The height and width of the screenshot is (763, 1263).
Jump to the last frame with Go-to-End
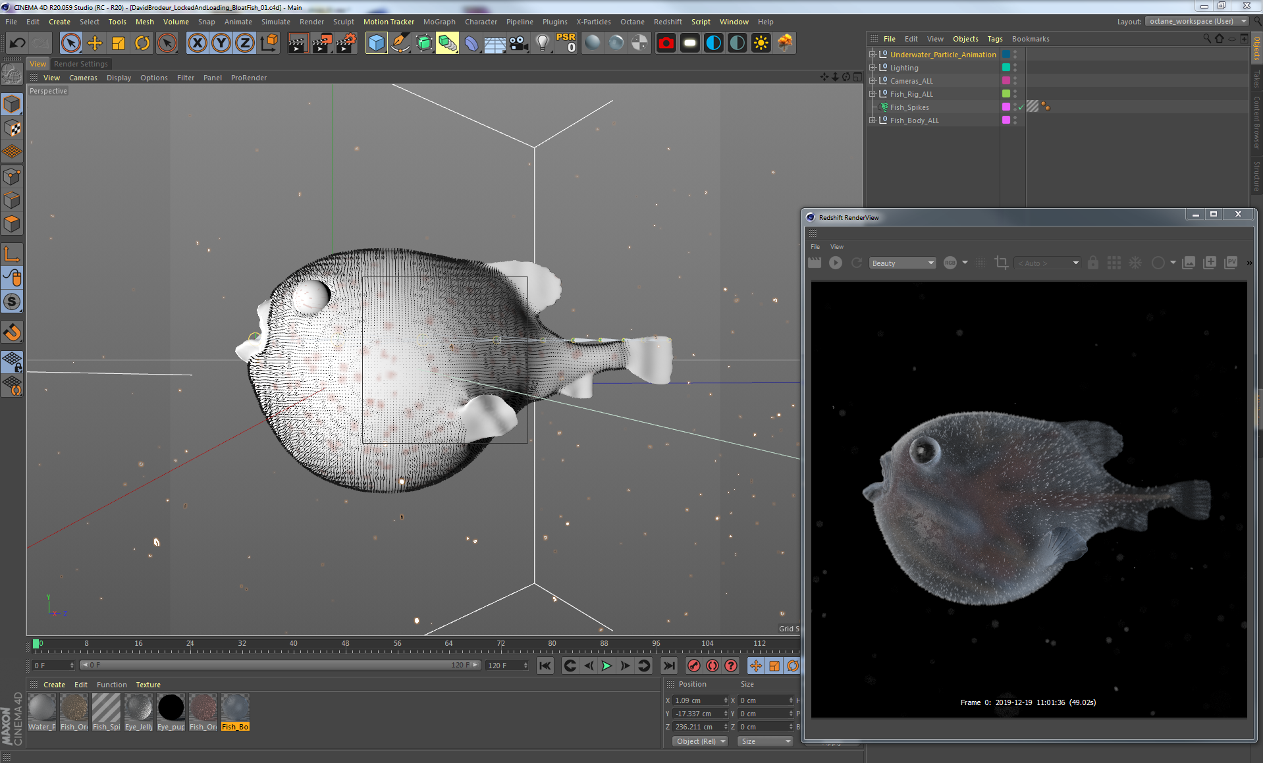[x=668, y=666]
